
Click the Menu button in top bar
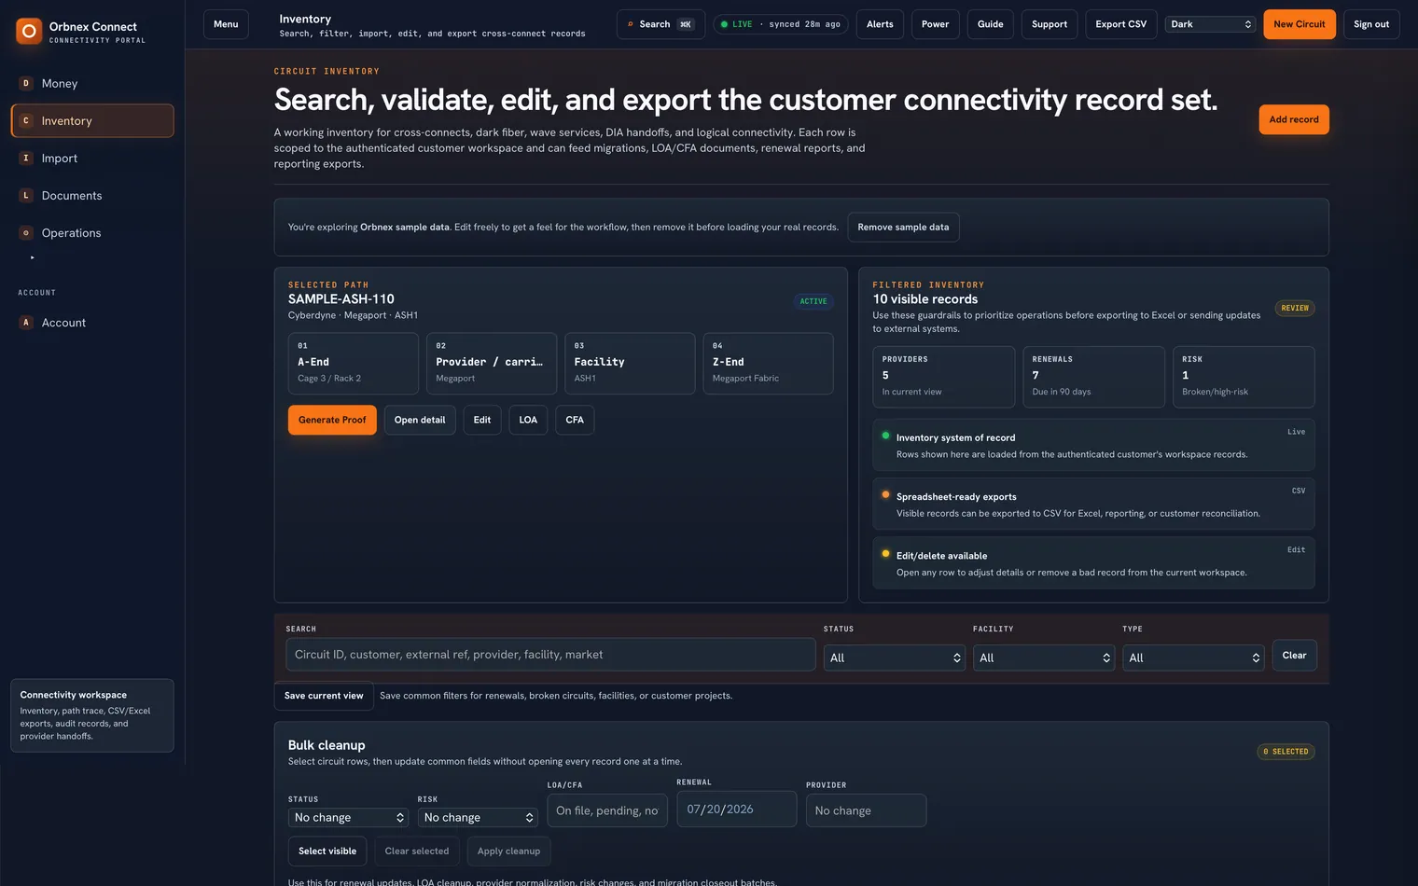[226, 24]
